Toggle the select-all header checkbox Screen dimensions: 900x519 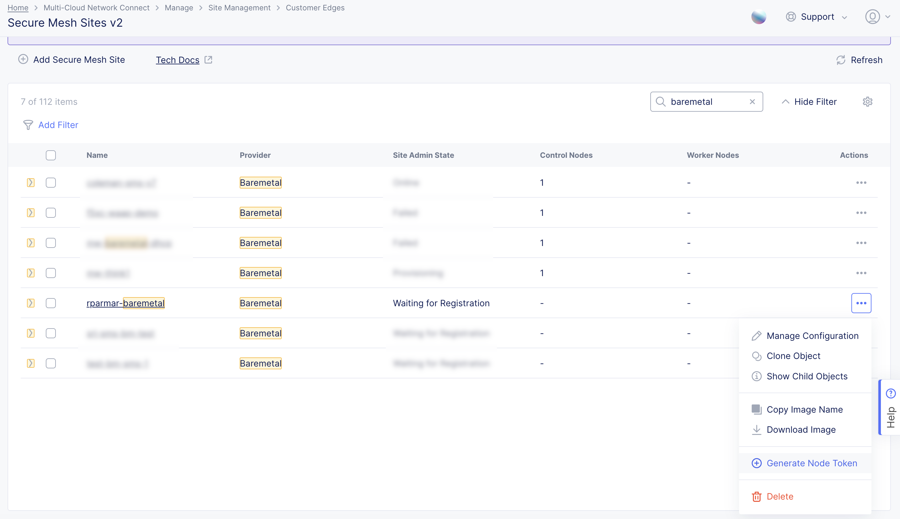(51, 155)
